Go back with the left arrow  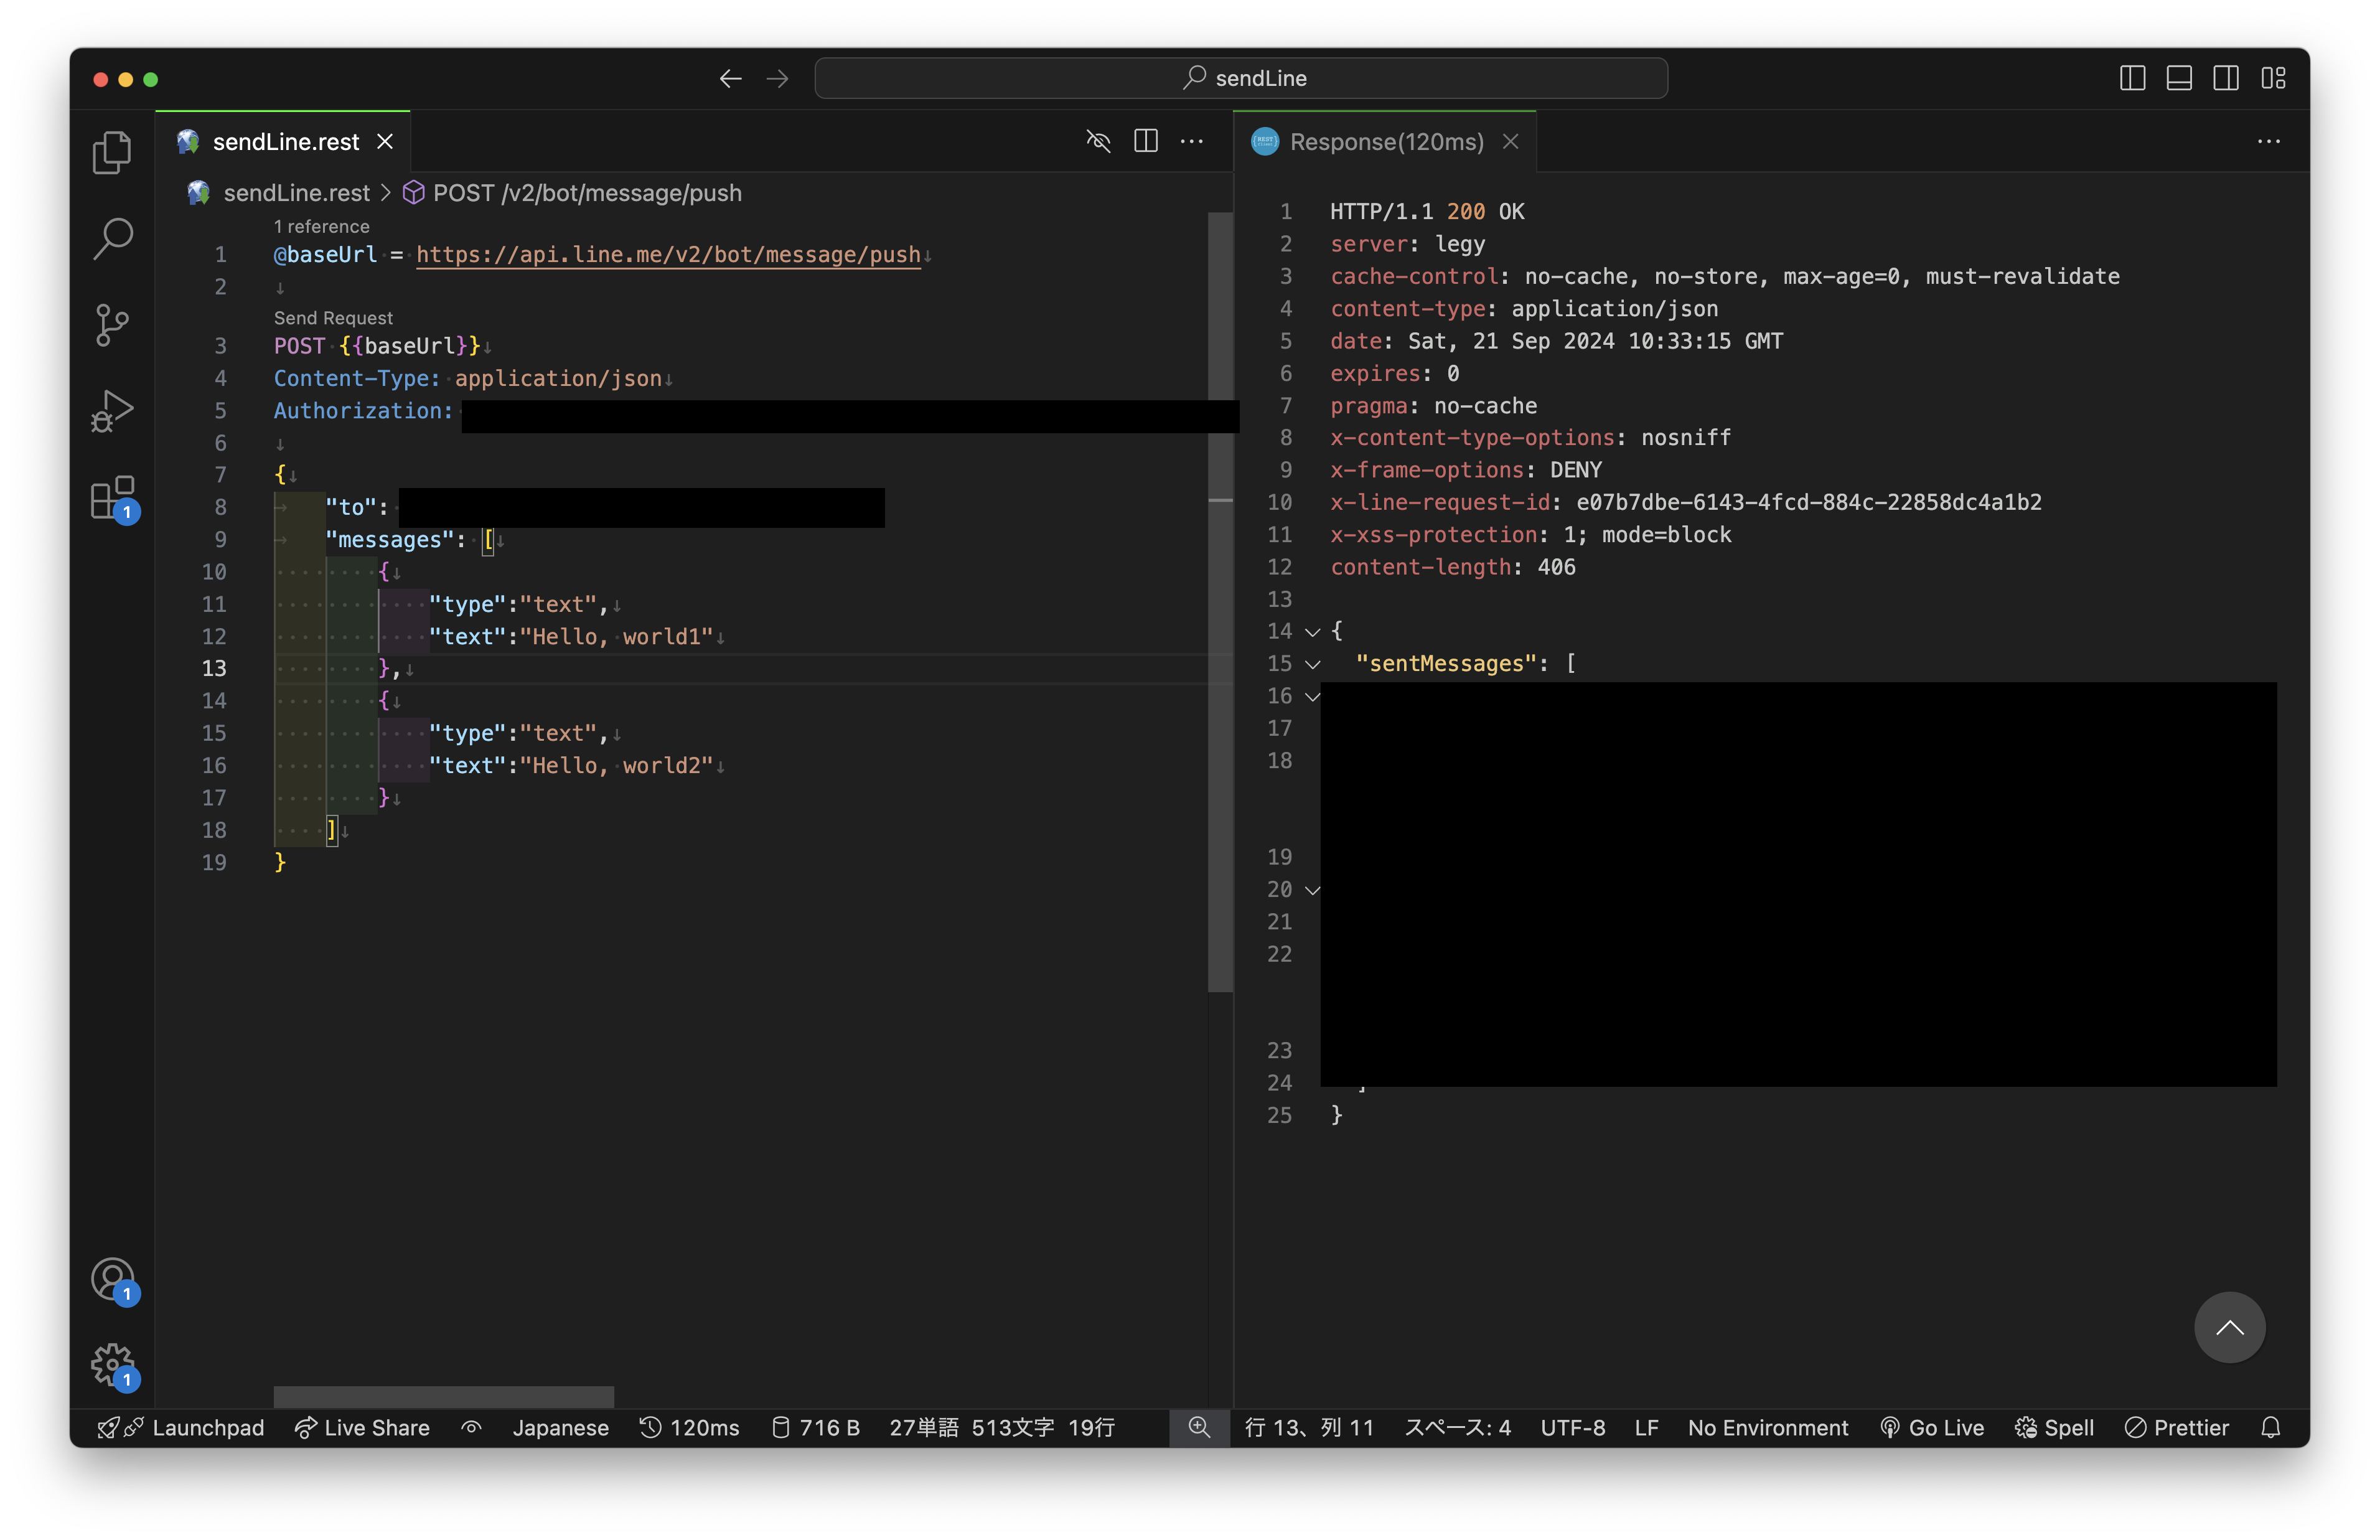click(x=729, y=78)
